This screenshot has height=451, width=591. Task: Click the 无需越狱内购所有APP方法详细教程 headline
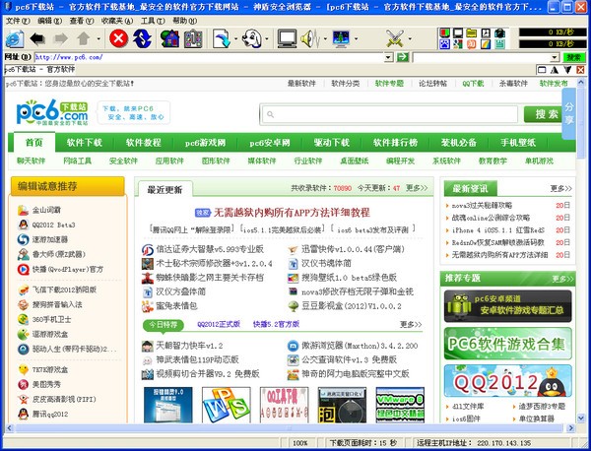pos(292,213)
